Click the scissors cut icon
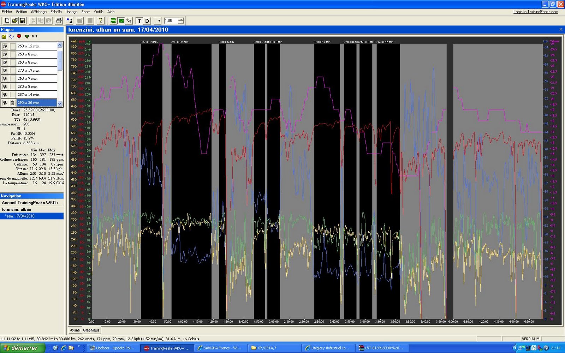The image size is (565, 353). click(x=33, y=21)
